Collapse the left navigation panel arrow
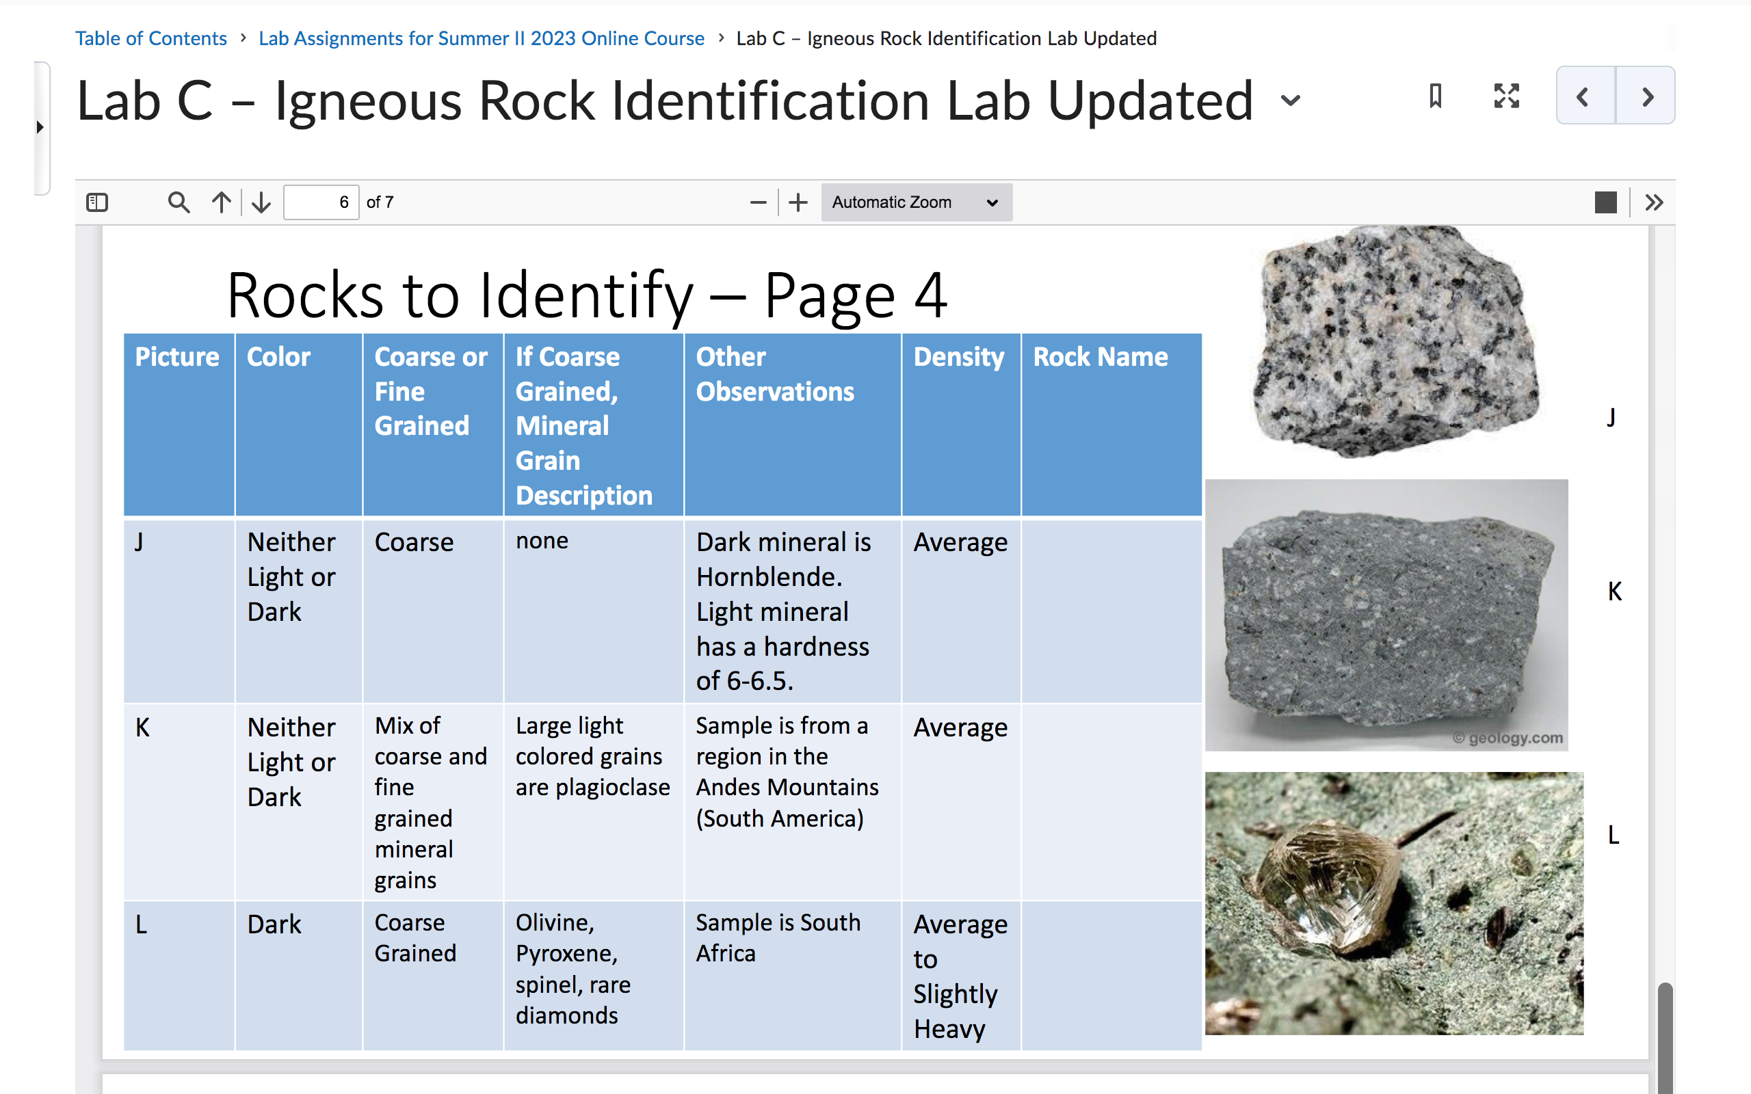The width and height of the screenshot is (1751, 1094). [40, 126]
